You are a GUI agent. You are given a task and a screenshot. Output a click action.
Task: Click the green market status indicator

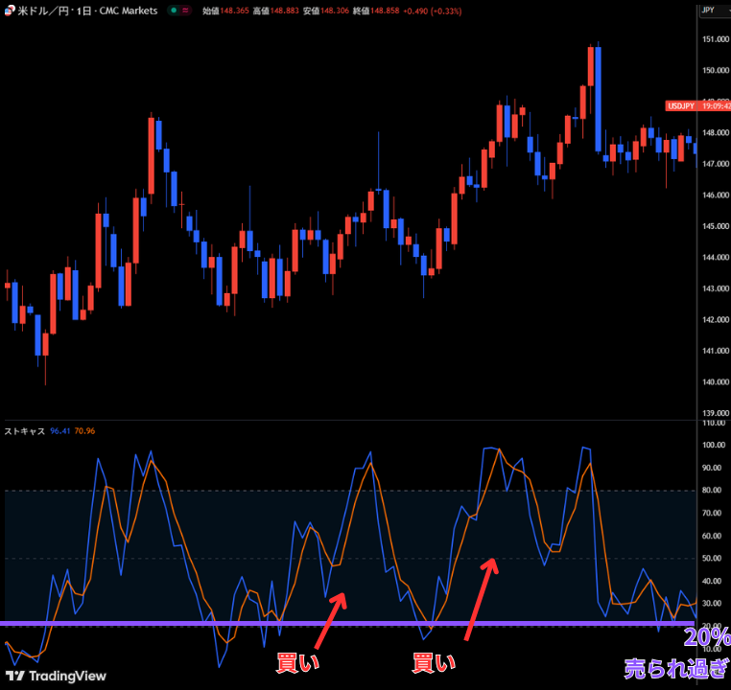(x=172, y=11)
